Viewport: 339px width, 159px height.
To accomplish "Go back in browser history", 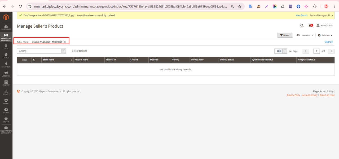I will pos(5,6).
